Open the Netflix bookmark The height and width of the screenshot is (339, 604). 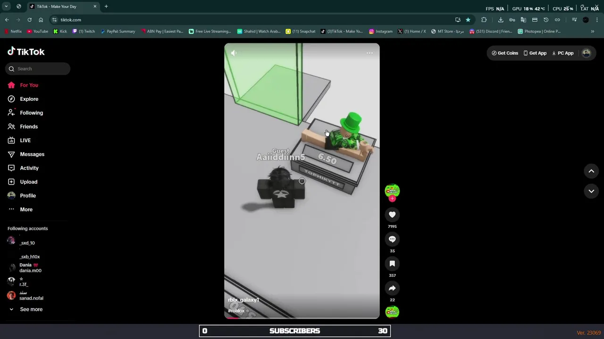pos(13,32)
